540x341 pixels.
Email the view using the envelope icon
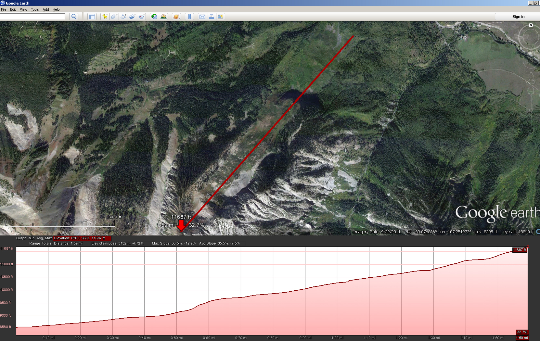[202, 17]
